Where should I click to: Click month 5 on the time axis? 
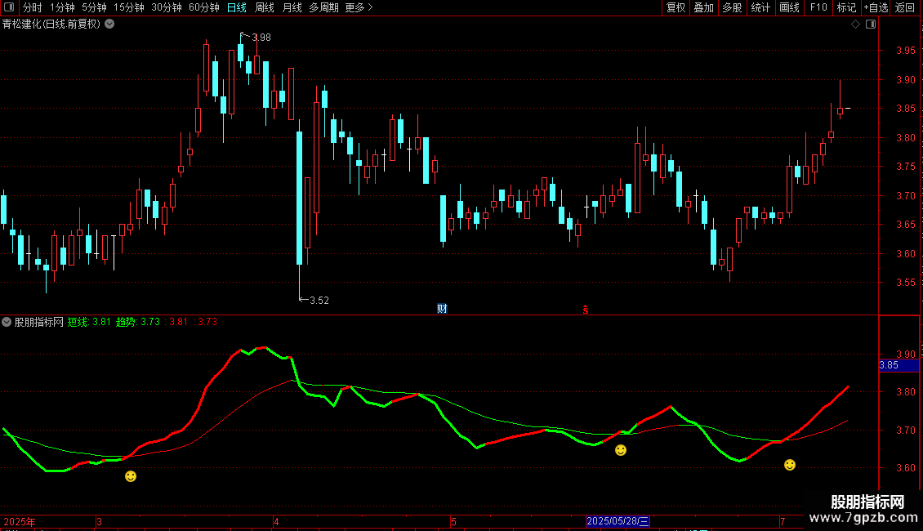[x=453, y=521]
